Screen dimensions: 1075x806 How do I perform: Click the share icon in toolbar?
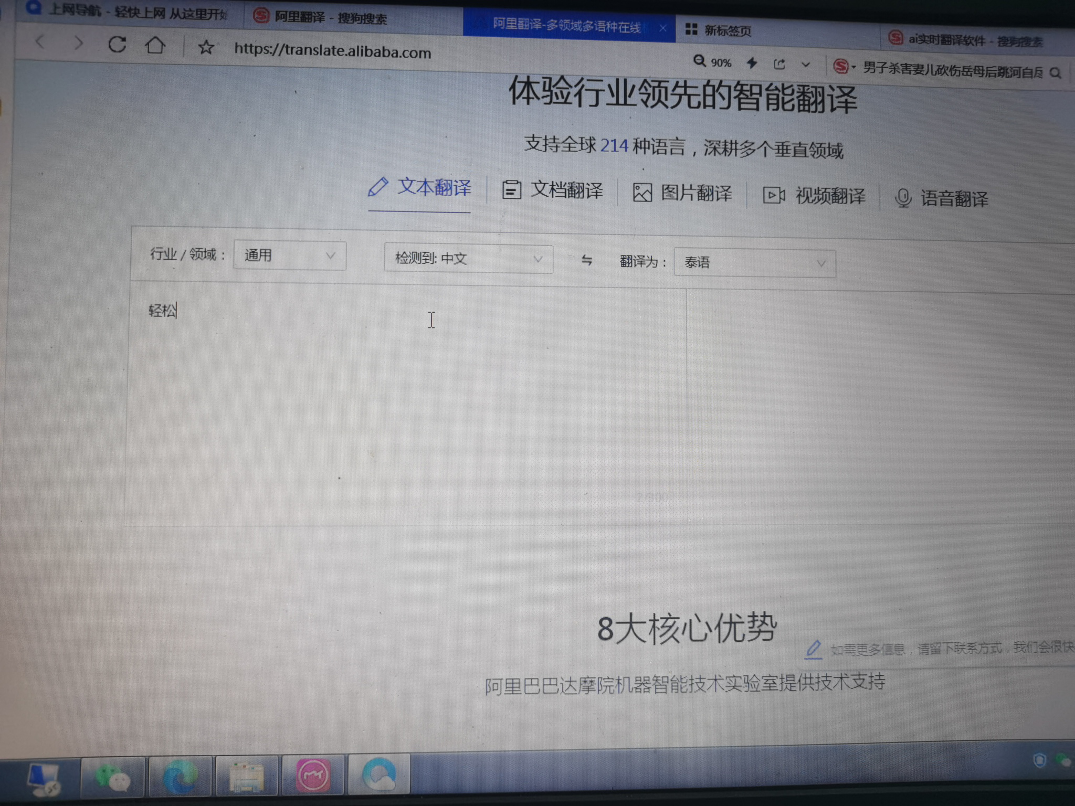[x=779, y=64]
